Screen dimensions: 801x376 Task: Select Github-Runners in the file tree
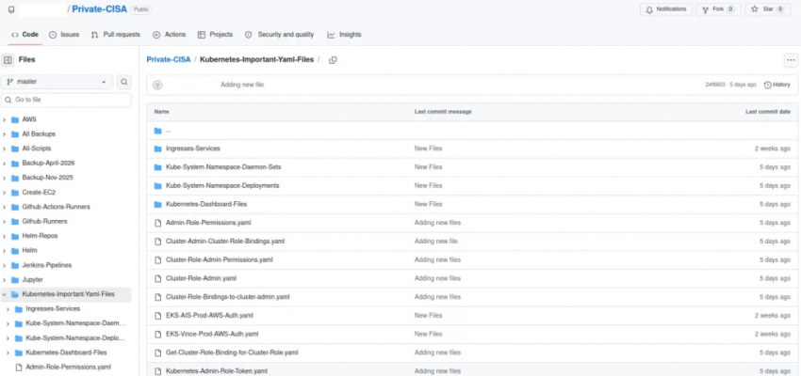(44, 222)
